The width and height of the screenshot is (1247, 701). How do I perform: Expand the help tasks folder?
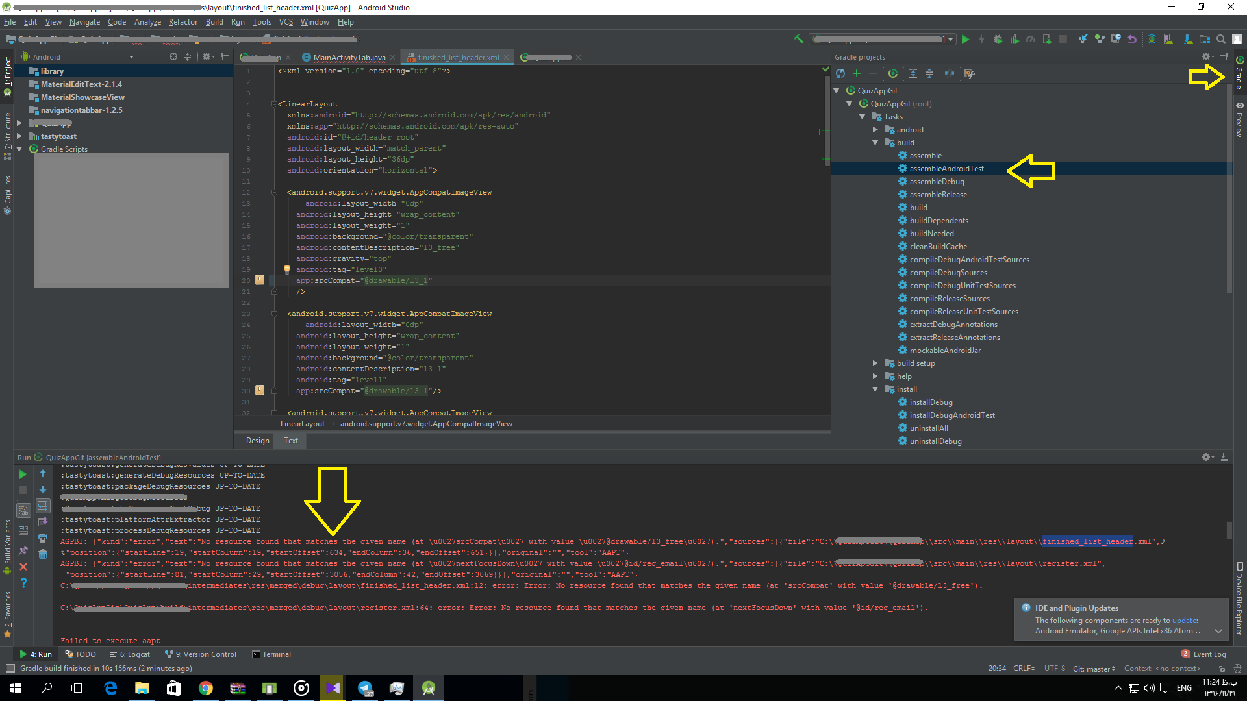pos(875,376)
